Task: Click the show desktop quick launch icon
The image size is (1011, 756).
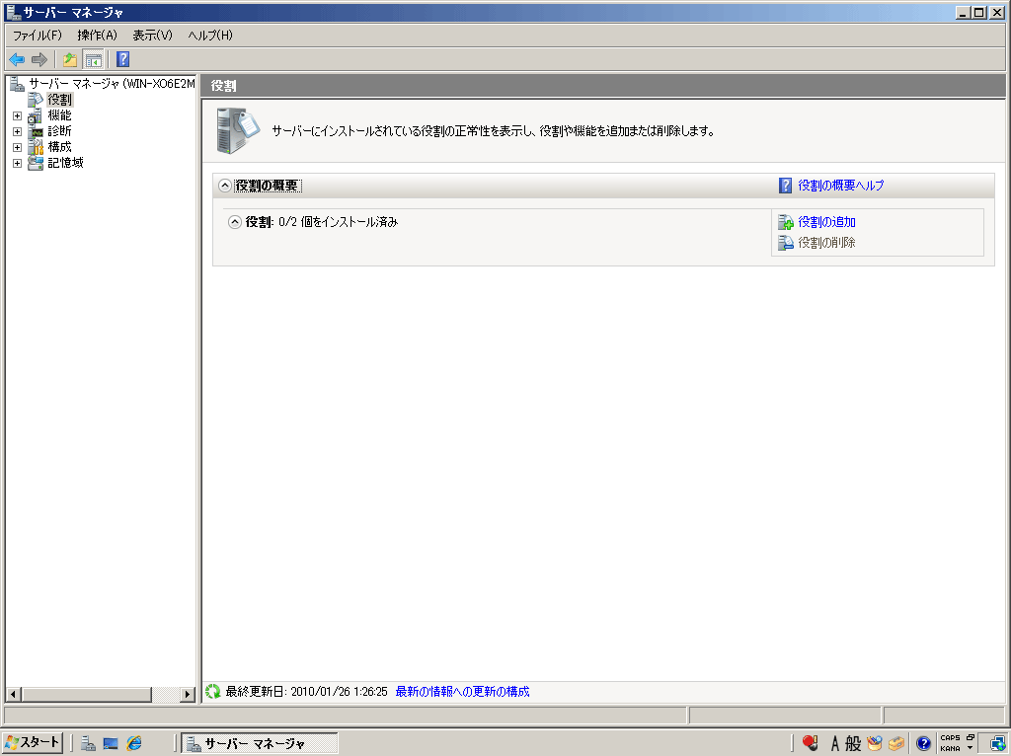Action: [111, 743]
